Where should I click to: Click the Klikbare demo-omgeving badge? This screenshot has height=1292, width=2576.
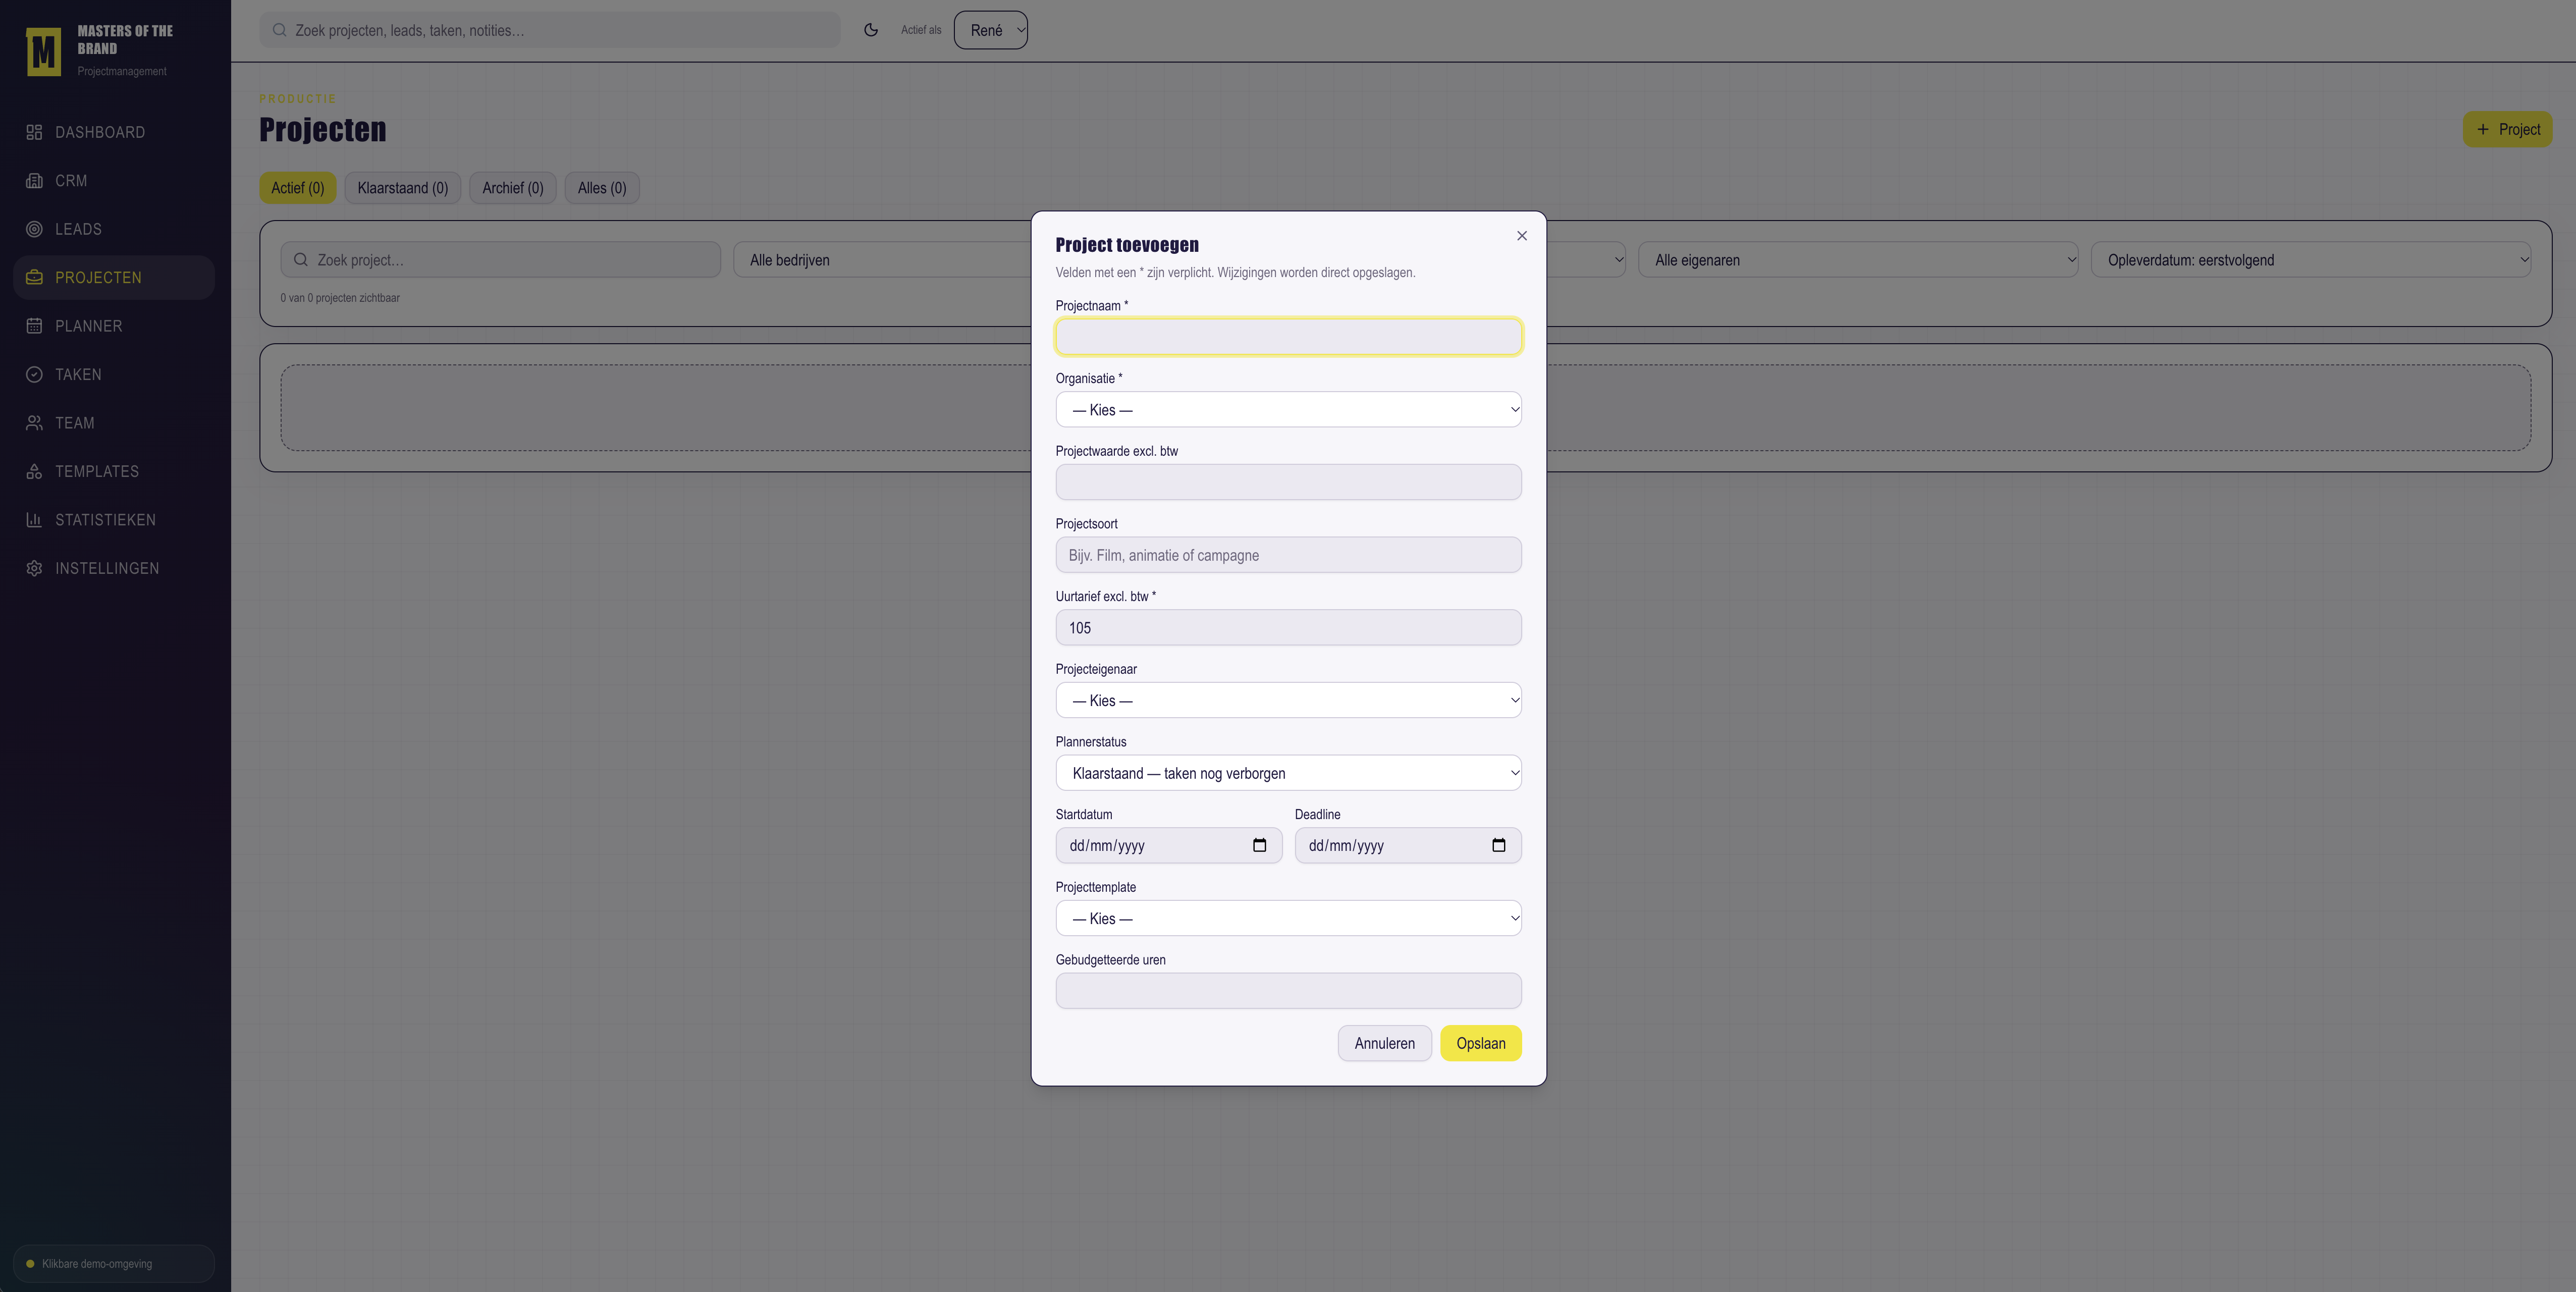[114, 1264]
